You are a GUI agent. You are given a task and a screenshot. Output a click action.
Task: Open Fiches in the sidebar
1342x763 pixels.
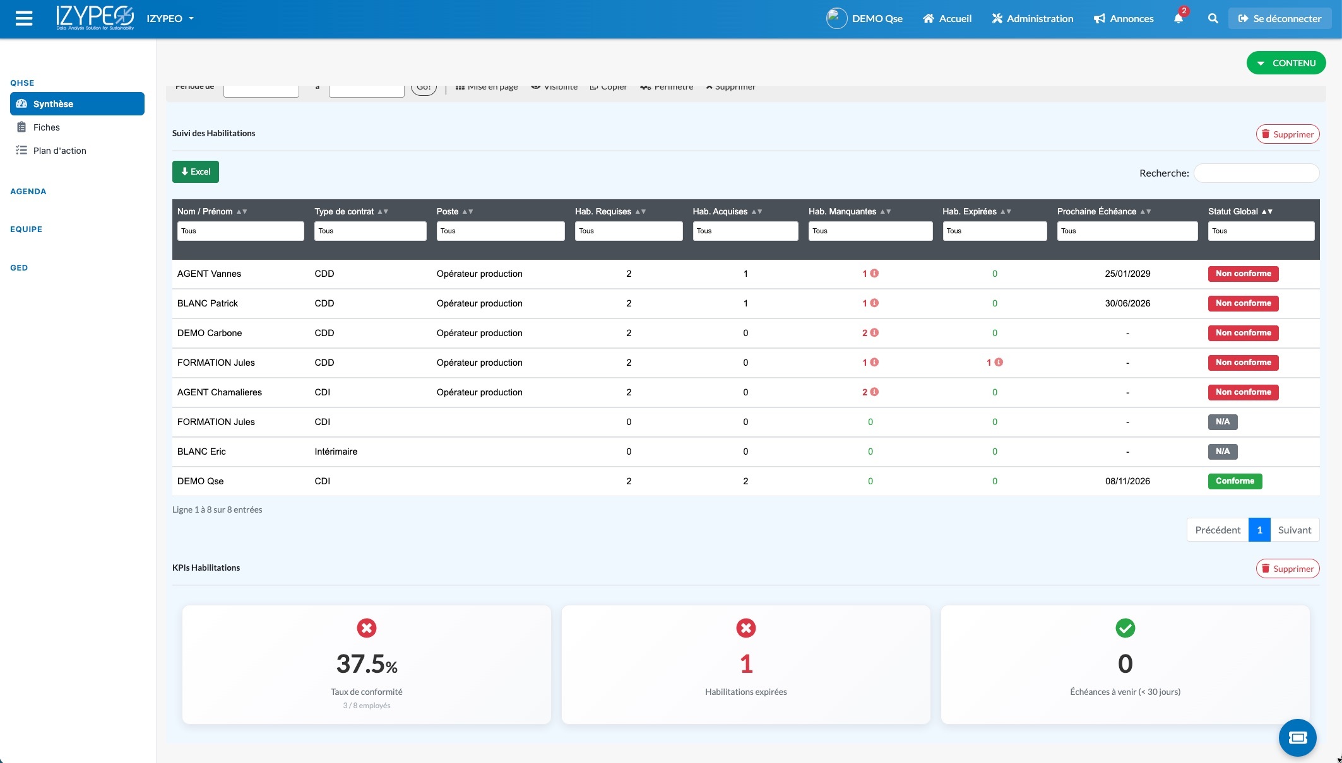point(46,127)
